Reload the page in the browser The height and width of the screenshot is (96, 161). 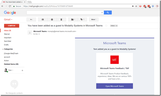click(10, 6)
